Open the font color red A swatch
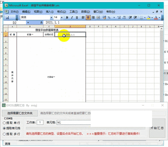Image resolution: width=168 pixels, height=147 pixels. 156,18
